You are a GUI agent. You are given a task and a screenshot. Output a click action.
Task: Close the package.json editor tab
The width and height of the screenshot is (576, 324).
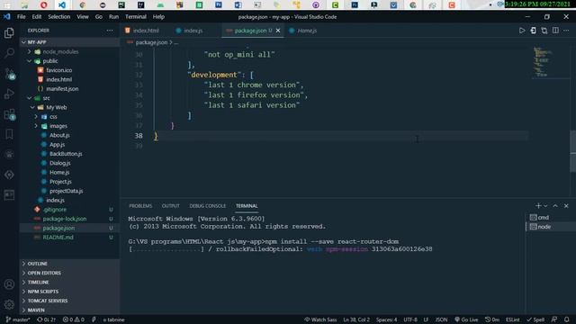click(x=278, y=31)
